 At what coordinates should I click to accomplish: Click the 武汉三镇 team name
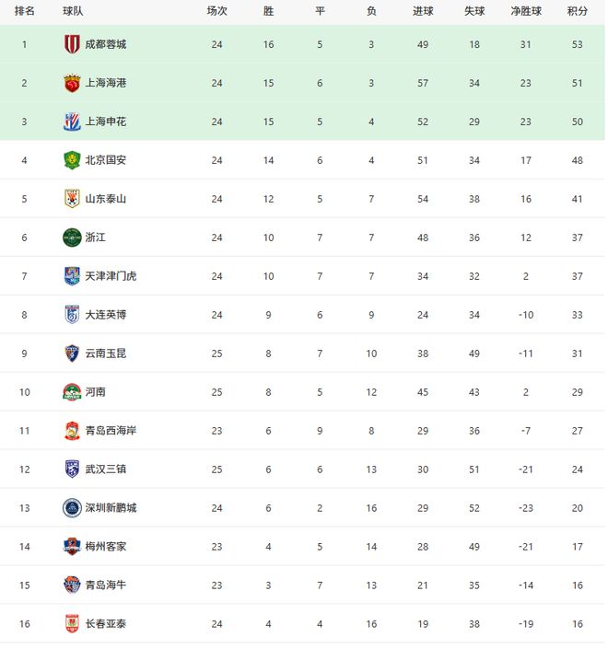[106, 469]
